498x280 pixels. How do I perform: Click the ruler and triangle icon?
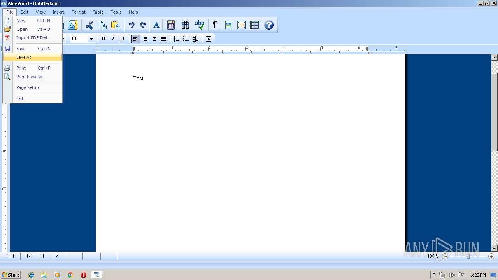click(x=73, y=25)
